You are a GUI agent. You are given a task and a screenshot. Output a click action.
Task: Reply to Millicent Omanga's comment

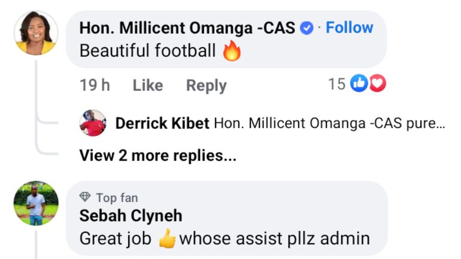206,86
